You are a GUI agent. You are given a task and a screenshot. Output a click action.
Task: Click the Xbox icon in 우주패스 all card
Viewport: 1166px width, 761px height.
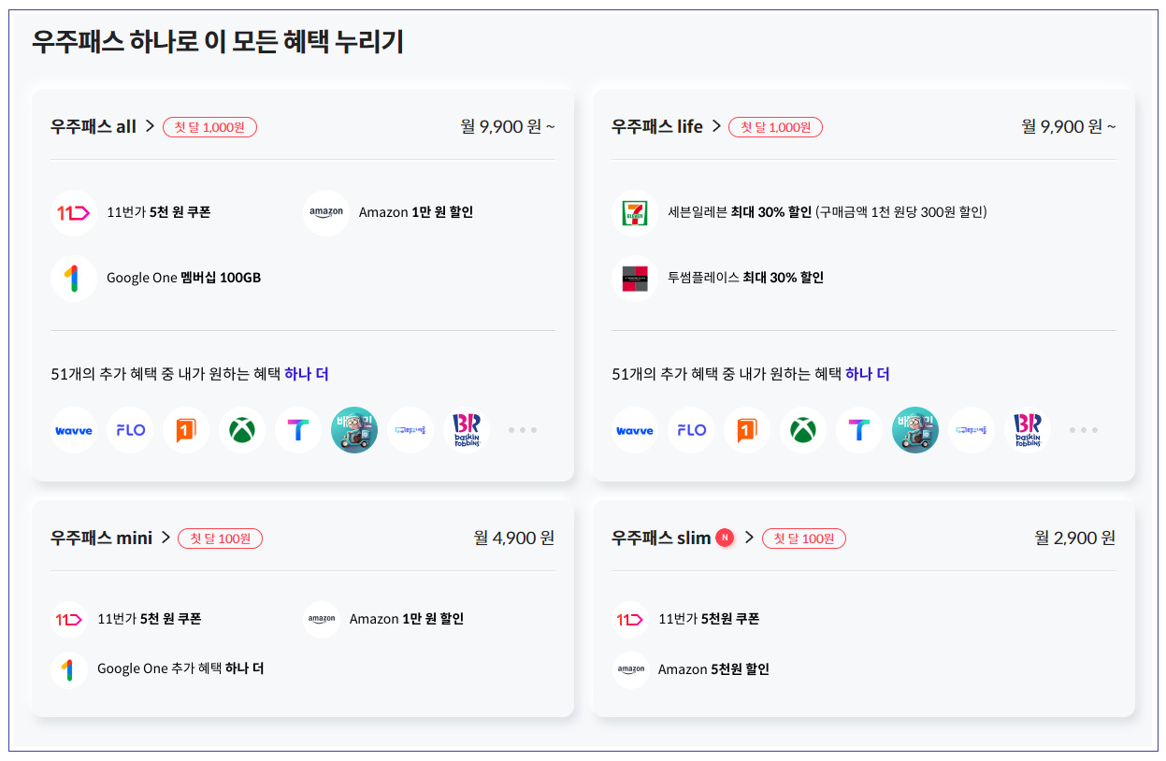coord(242,430)
